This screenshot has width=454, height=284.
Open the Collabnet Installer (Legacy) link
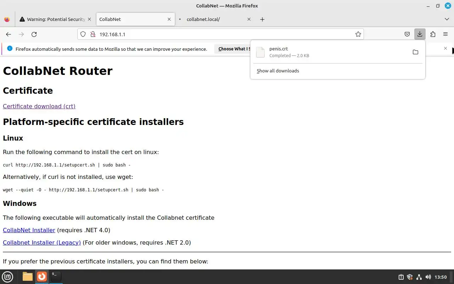click(x=42, y=242)
